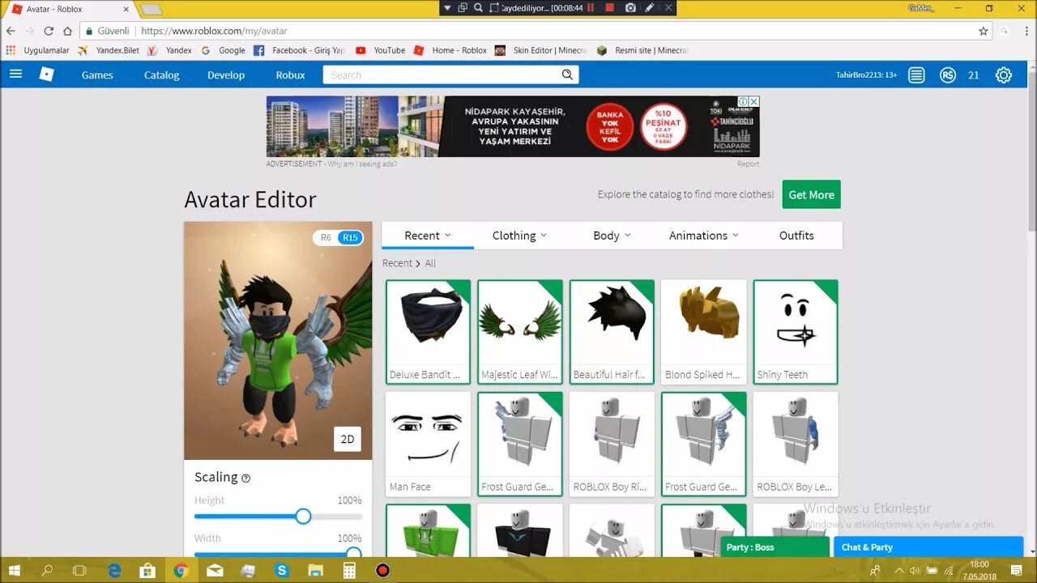Screen dimensions: 1037x583
Task: Switch avatar to R15 rig
Action: (350, 237)
